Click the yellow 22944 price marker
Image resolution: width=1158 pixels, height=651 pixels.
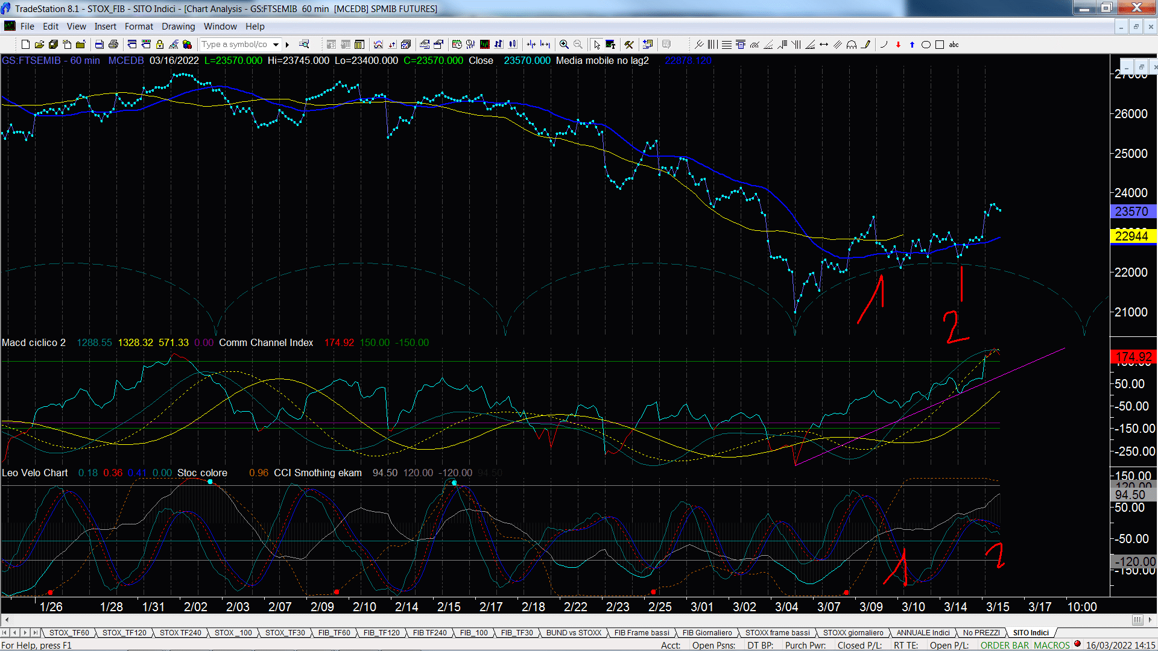point(1133,236)
